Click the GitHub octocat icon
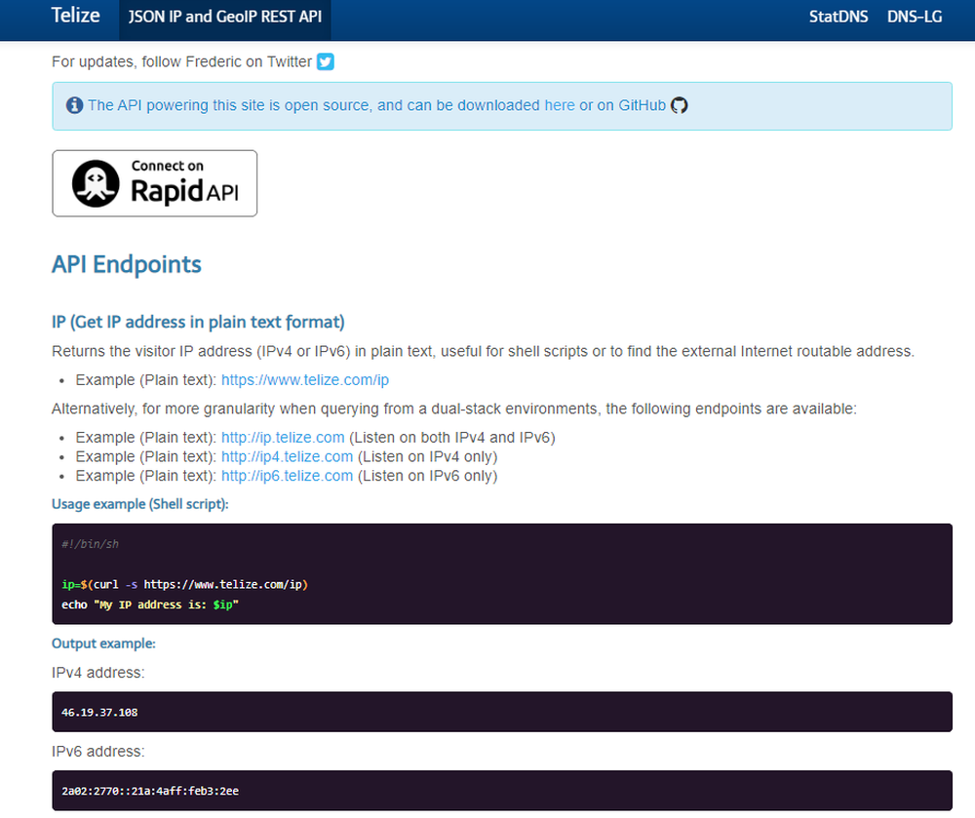The image size is (975, 818). 679,105
